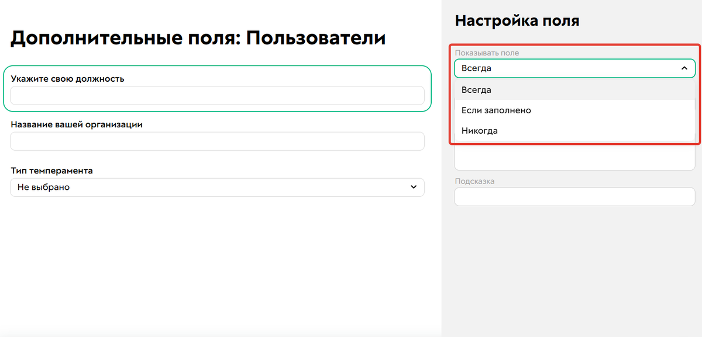702x337 pixels.
Task: Click the "Показывать поле" label
Action: (487, 52)
